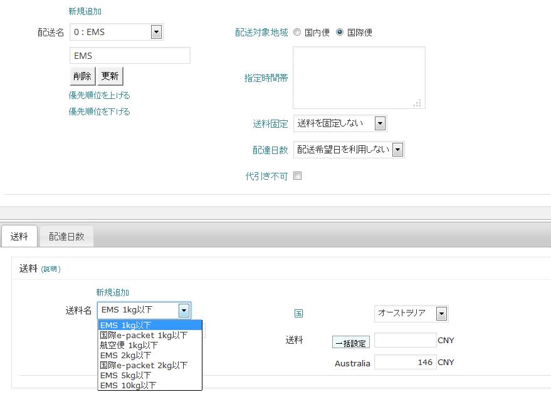Open the 送料固定 dropdown
Screen dimensions: 551x397
[x=340, y=123]
